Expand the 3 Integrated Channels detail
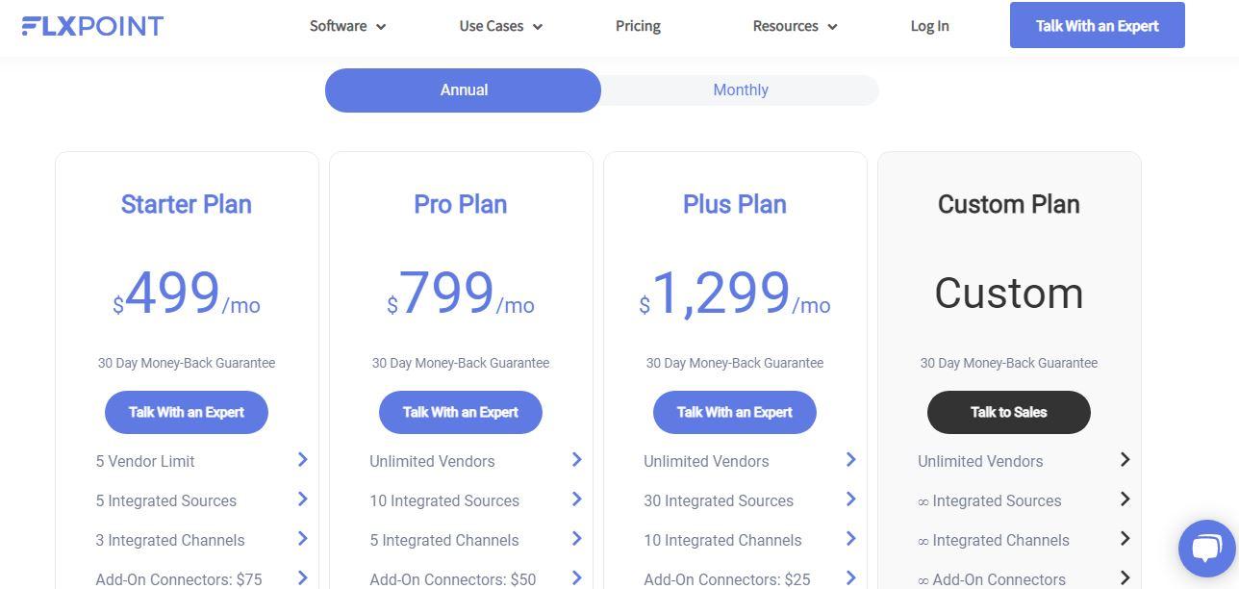The width and height of the screenshot is (1239, 589). coord(302,539)
